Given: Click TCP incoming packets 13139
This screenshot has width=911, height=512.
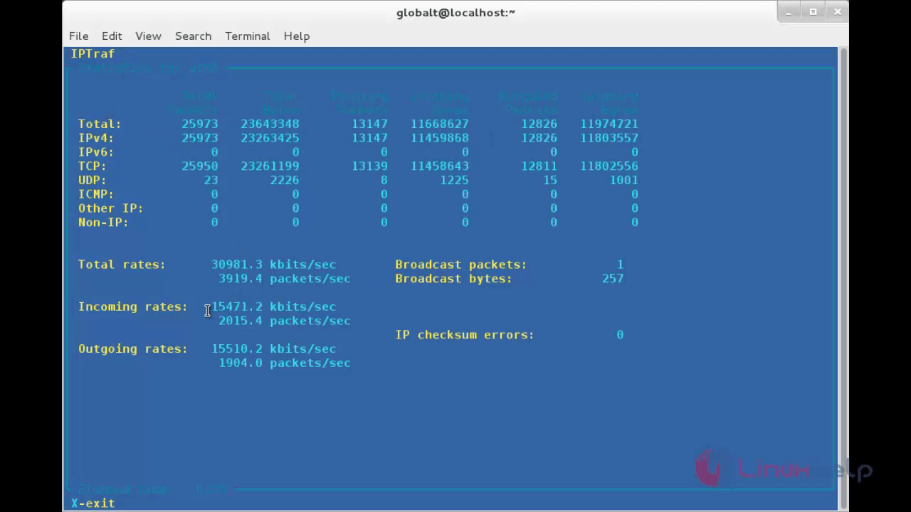Looking at the screenshot, I should click(x=369, y=166).
